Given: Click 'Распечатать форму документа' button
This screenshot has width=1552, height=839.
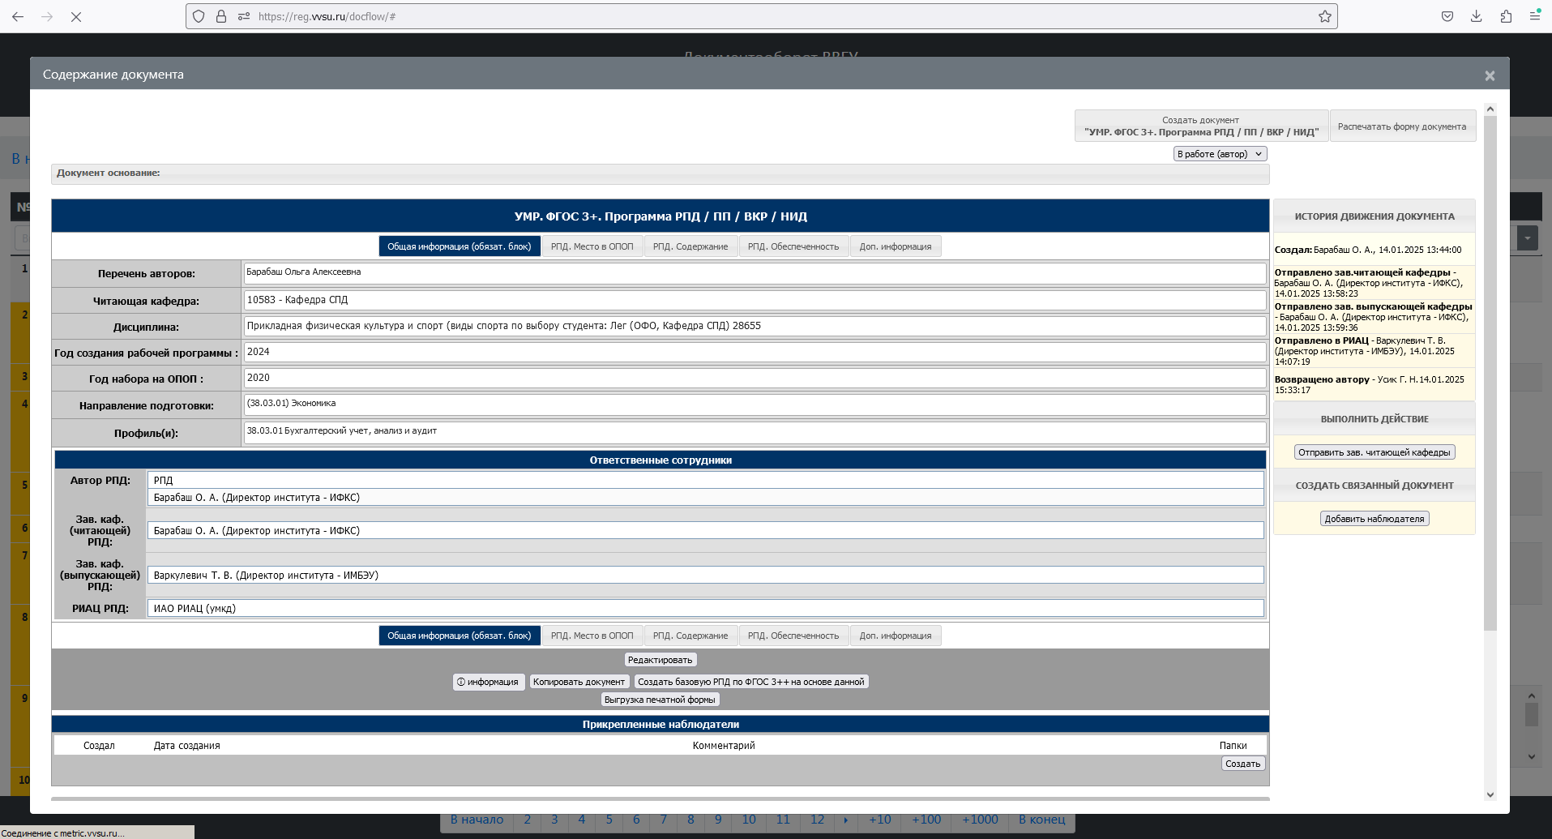Looking at the screenshot, I should point(1401,126).
